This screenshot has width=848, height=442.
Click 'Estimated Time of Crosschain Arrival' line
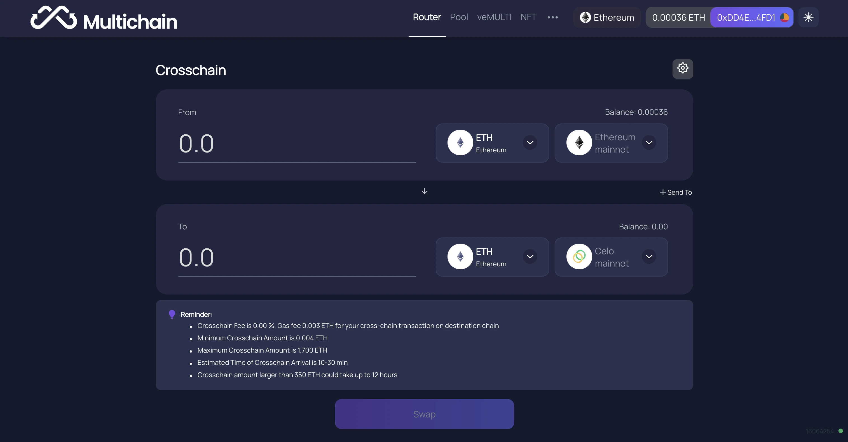pyautogui.click(x=272, y=362)
